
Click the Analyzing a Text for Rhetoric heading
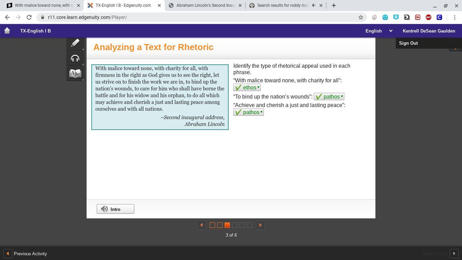point(154,47)
